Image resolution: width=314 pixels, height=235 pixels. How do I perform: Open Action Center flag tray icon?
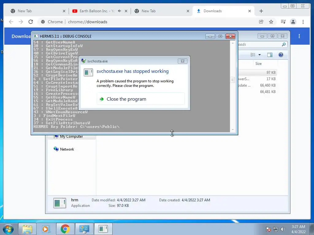[x=268, y=229]
